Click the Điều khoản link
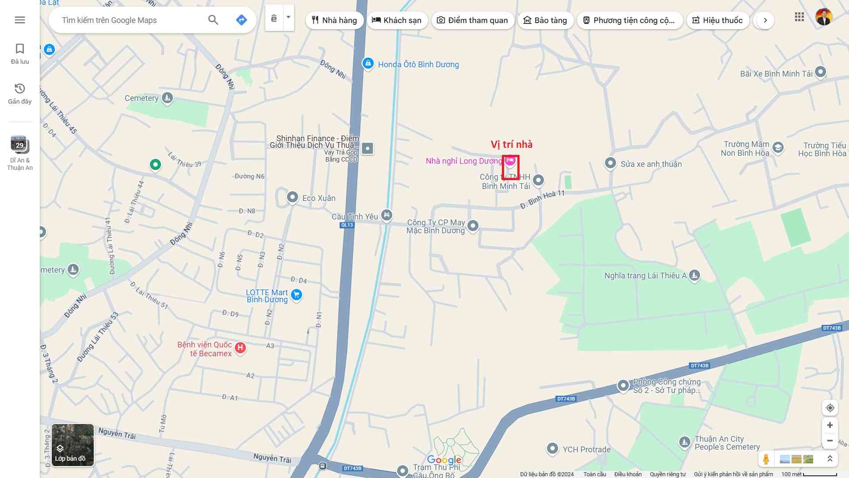Screen dimensions: 849x478 (627, 474)
